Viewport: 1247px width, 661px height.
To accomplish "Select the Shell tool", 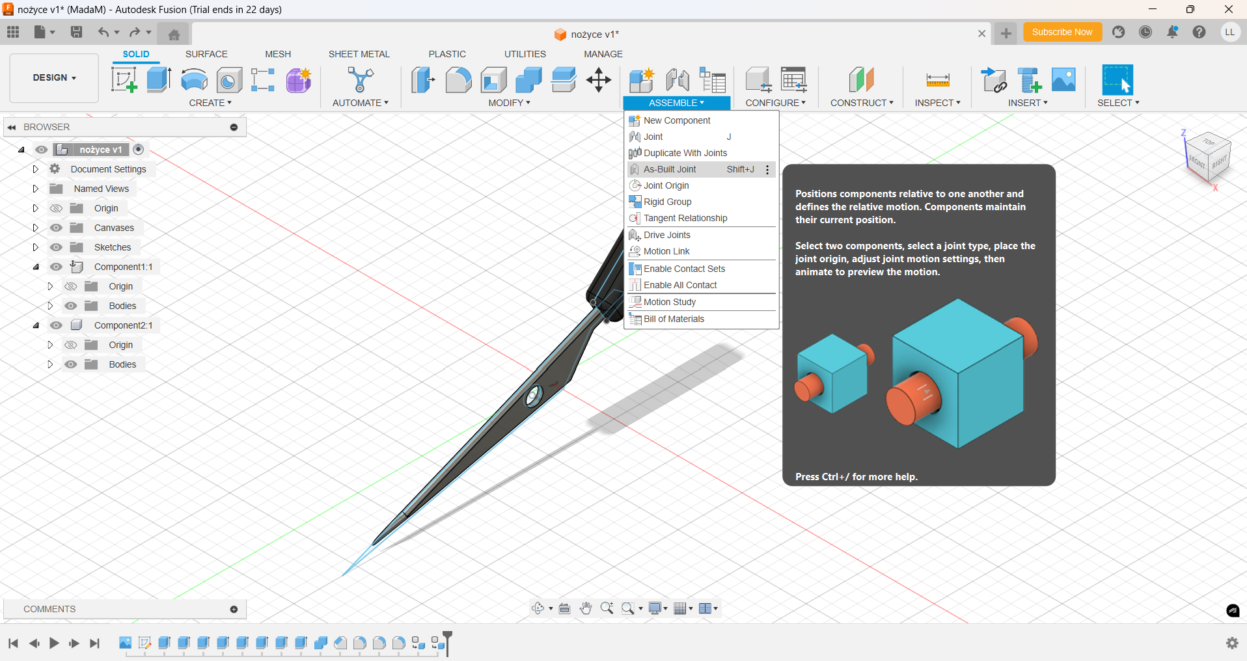I will pos(494,80).
